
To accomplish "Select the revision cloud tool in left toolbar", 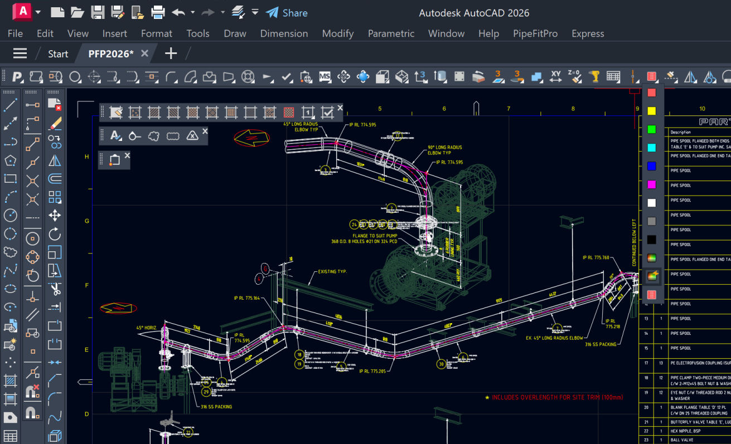I will pyautogui.click(x=11, y=252).
